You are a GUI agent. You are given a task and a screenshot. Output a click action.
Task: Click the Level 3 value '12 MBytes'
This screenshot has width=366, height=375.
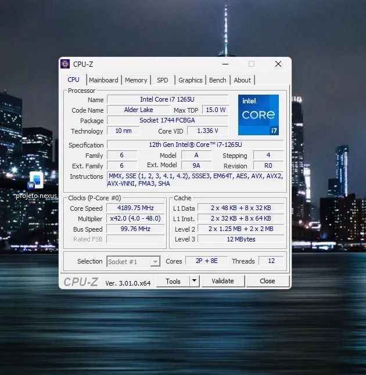[x=241, y=239]
